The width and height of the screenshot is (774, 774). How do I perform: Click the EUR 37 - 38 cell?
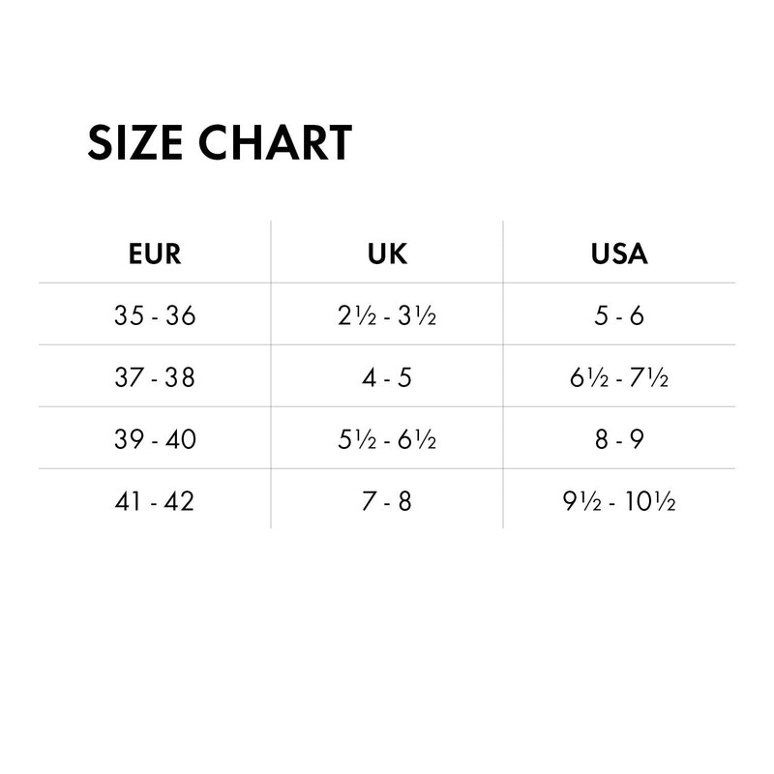(155, 377)
